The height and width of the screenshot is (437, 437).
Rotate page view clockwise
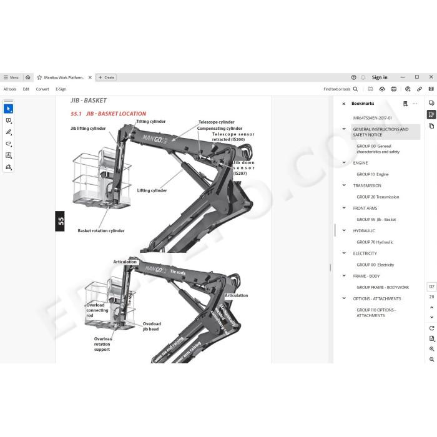431,328
